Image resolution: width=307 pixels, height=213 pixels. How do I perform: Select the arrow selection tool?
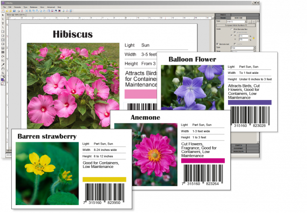(3, 15)
